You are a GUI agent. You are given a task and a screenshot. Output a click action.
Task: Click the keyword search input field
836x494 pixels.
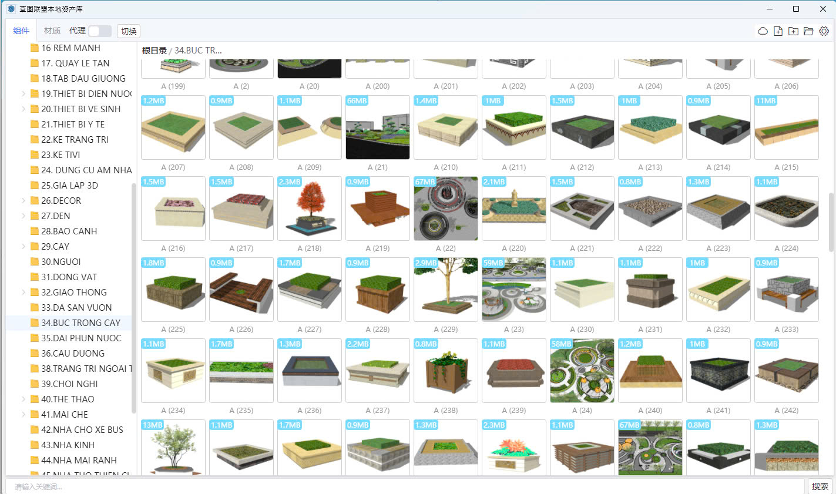click(405, 486)
